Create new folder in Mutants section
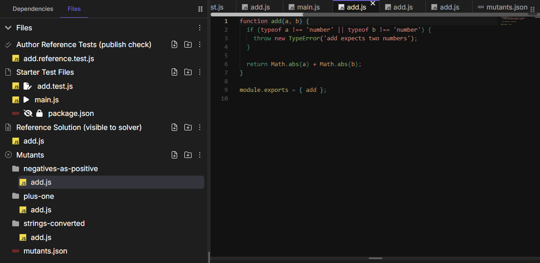This screenshot has height=263, width=540. [x=188, y=155]
